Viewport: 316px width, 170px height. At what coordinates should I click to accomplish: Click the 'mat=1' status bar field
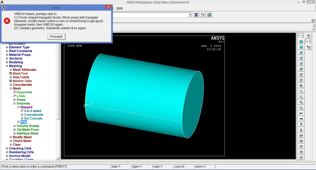pyautogui.click(x=120, y=167)
